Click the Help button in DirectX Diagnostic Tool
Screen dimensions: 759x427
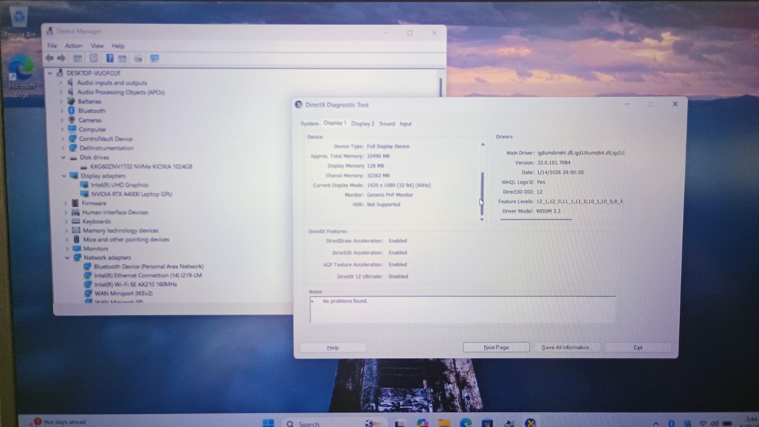coord(333,347)
